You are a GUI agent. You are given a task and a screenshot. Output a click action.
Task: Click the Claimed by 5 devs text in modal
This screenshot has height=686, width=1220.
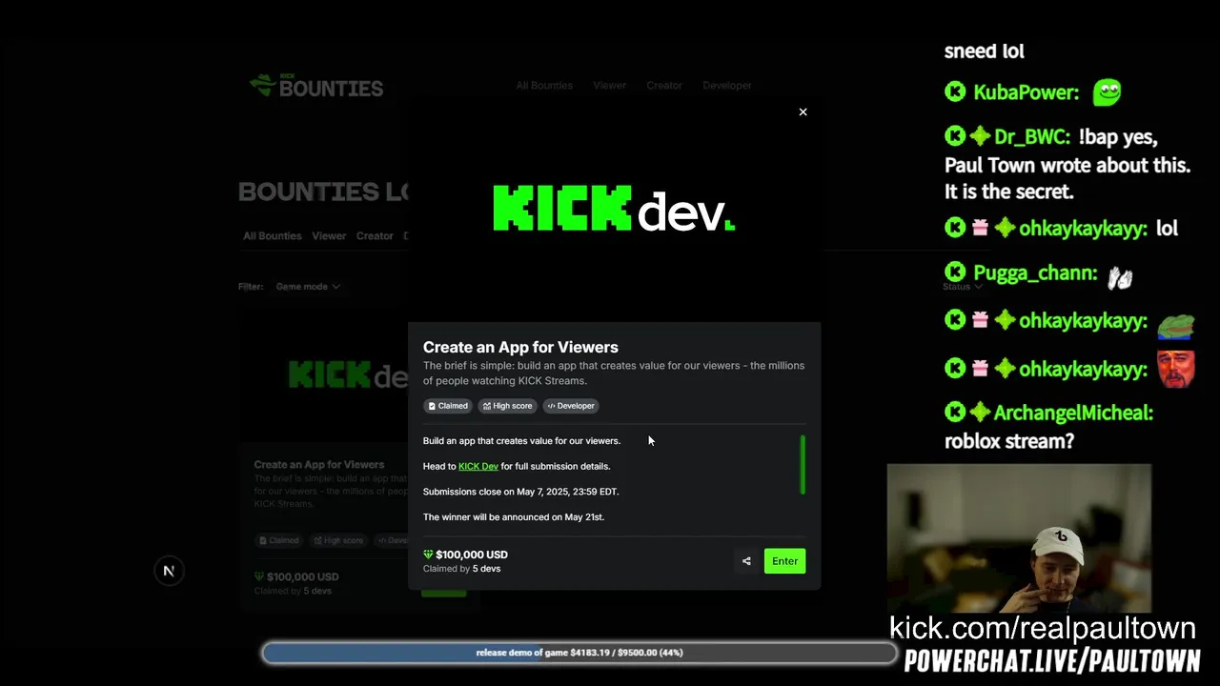461,569
